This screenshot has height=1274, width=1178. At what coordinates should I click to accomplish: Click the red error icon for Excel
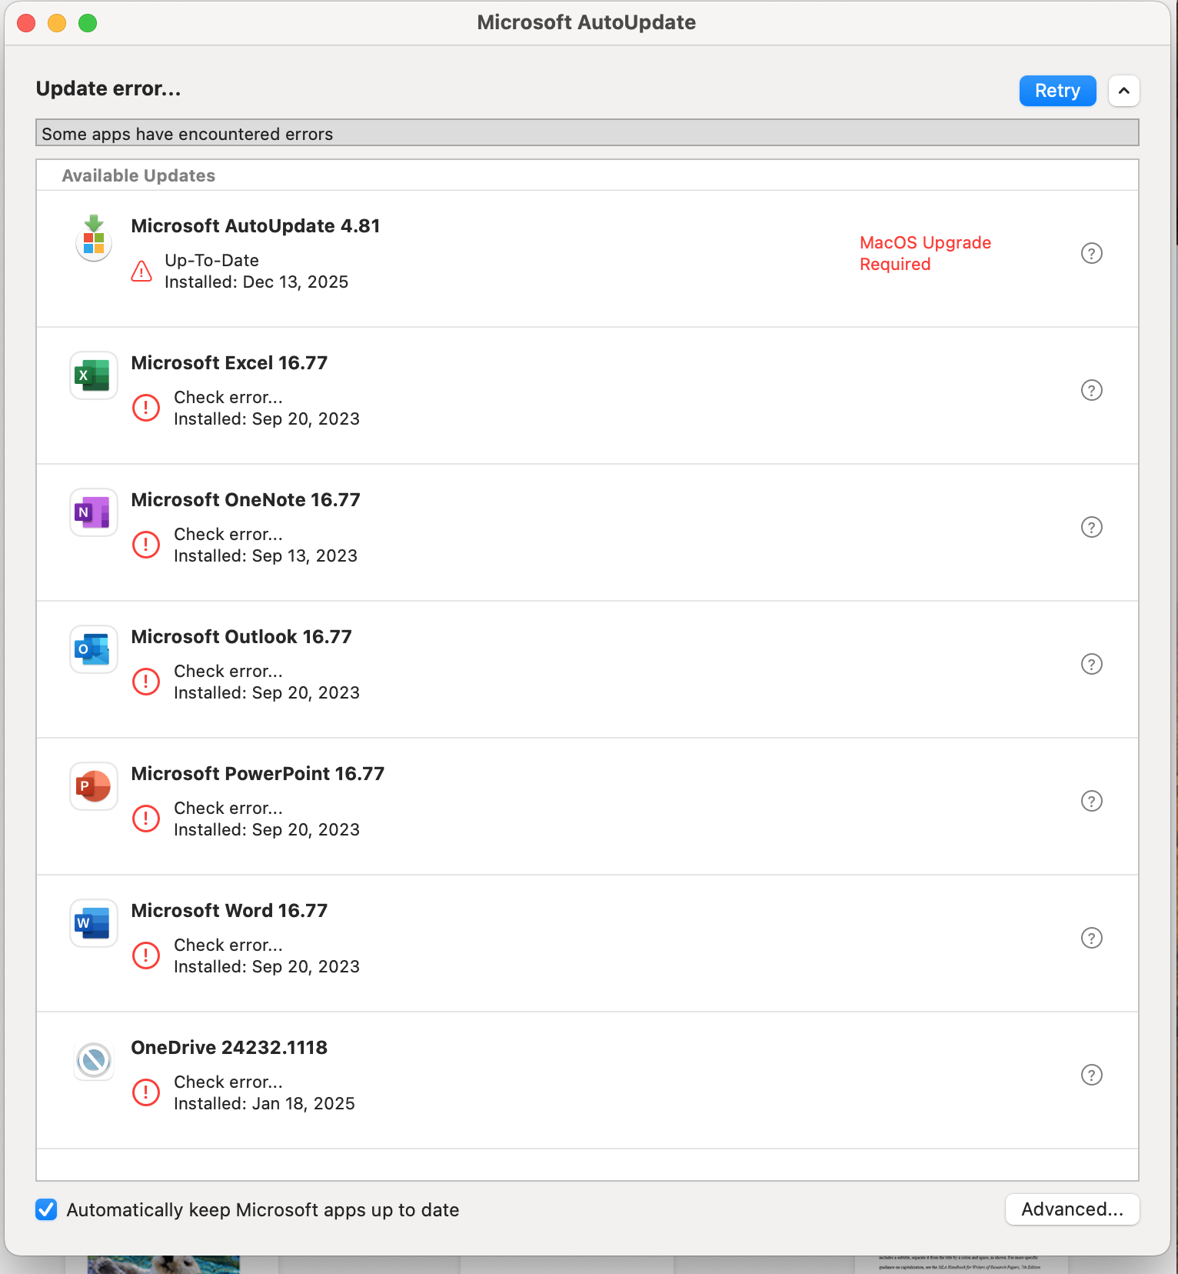tap(146, 408)
